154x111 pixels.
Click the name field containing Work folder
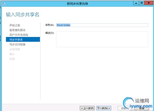(x=102, y=25)
